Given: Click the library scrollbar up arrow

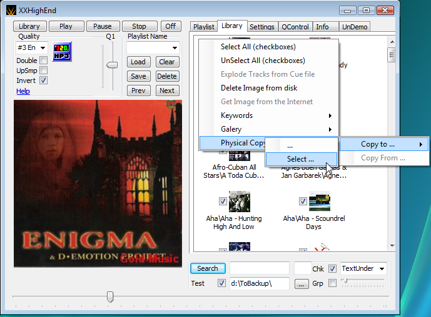Looking at the screenshot, I should pyautogui.click(x=392, y=42).
